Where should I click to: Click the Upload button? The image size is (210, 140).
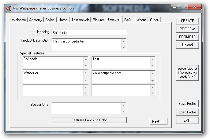click(x=187, y=45)
